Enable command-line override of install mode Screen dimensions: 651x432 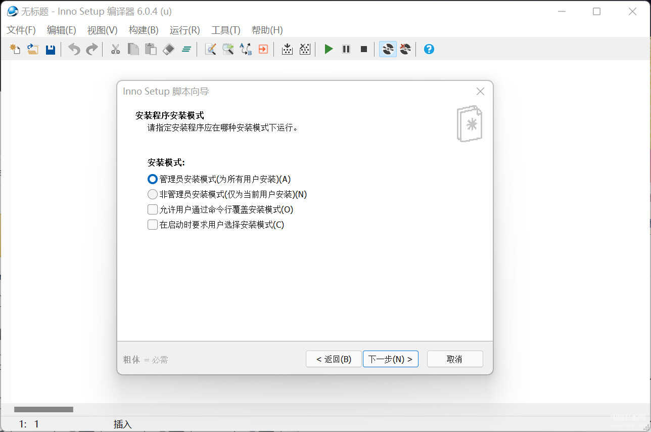[x=152, y=209]
